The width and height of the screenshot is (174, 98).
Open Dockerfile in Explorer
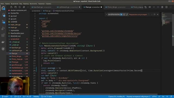point(14,13)
